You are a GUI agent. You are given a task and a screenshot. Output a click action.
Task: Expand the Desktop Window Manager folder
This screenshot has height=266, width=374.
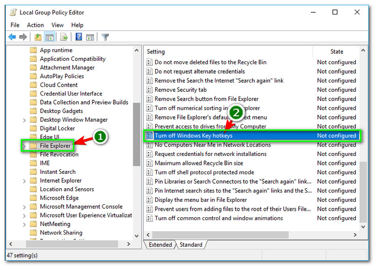coord(24,120)
